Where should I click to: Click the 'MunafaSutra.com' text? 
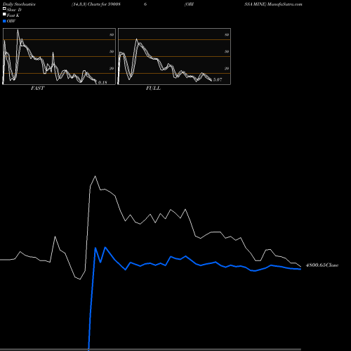[285, 4]
